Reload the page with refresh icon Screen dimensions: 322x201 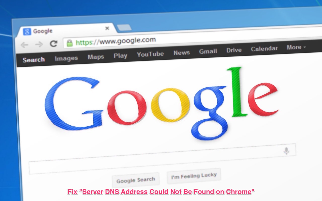[x=53, y=44]
